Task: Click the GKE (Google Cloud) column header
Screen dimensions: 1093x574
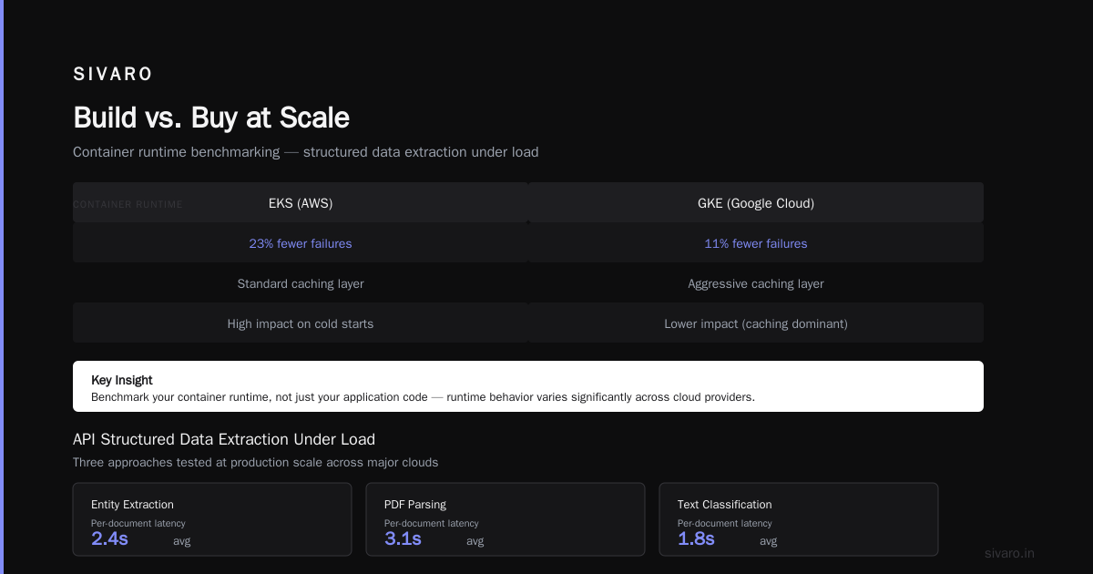Action: point(756,203)
